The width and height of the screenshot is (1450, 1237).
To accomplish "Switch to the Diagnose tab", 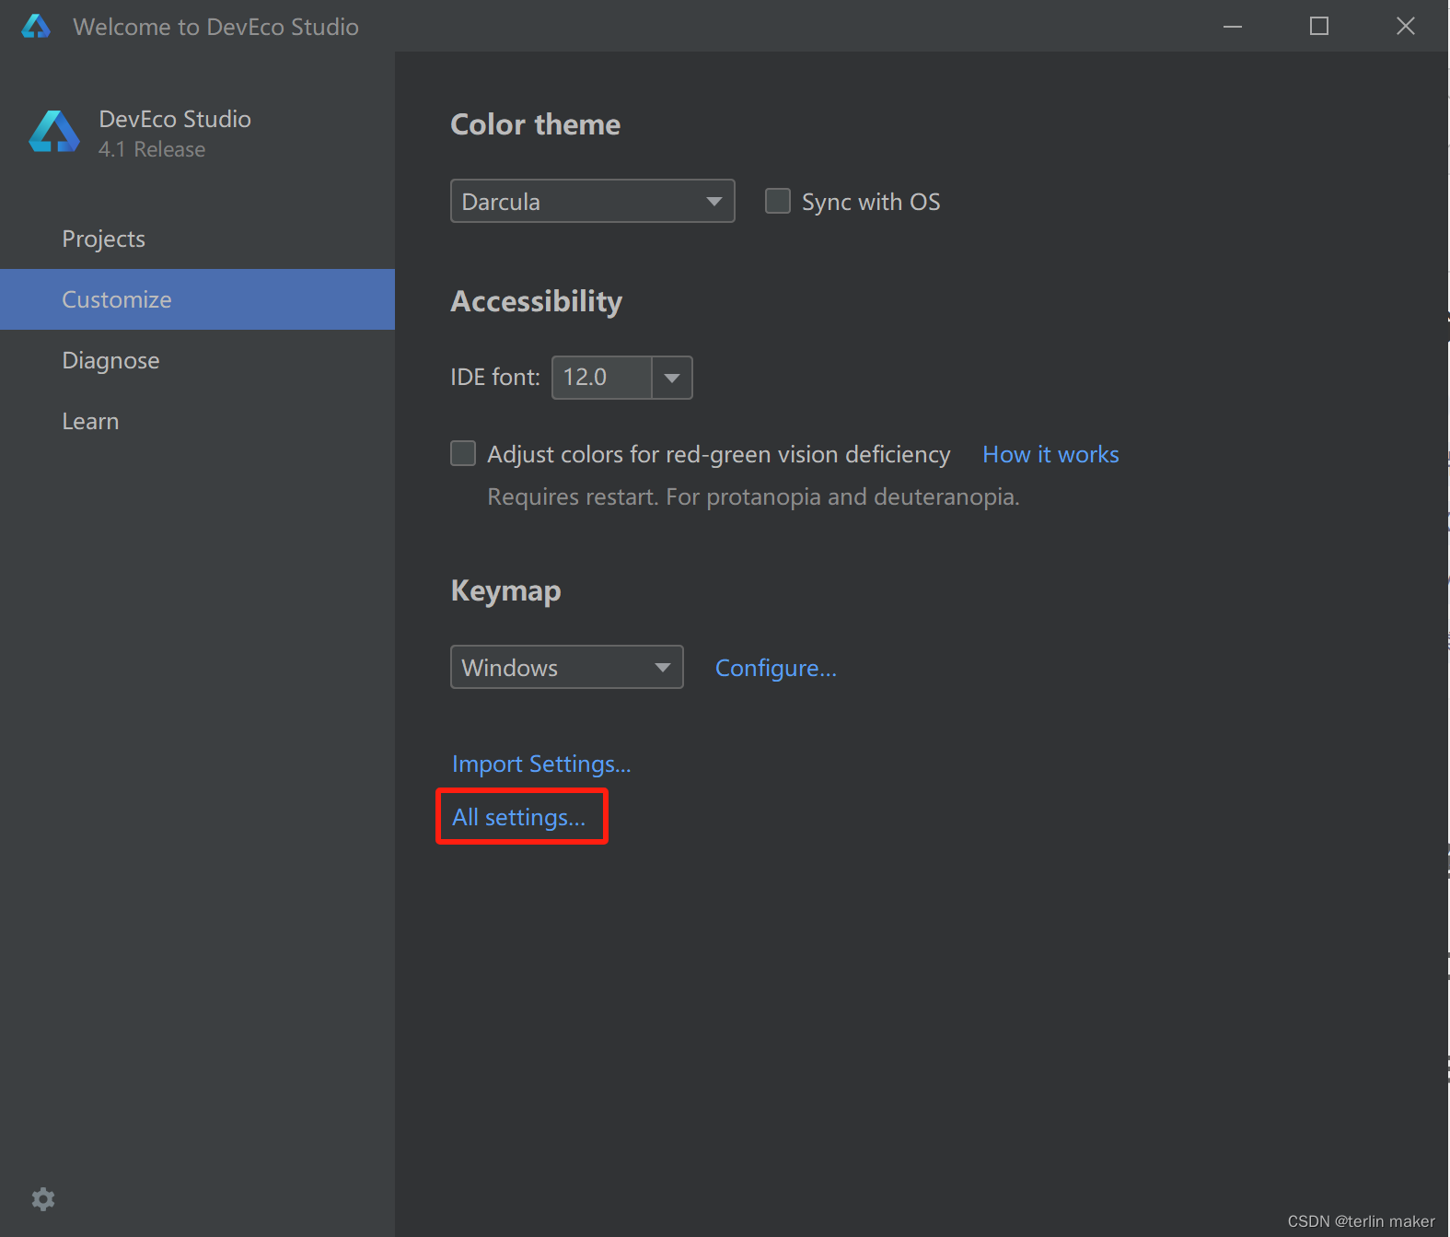I will pyautogui.click(x=197, y=360).
